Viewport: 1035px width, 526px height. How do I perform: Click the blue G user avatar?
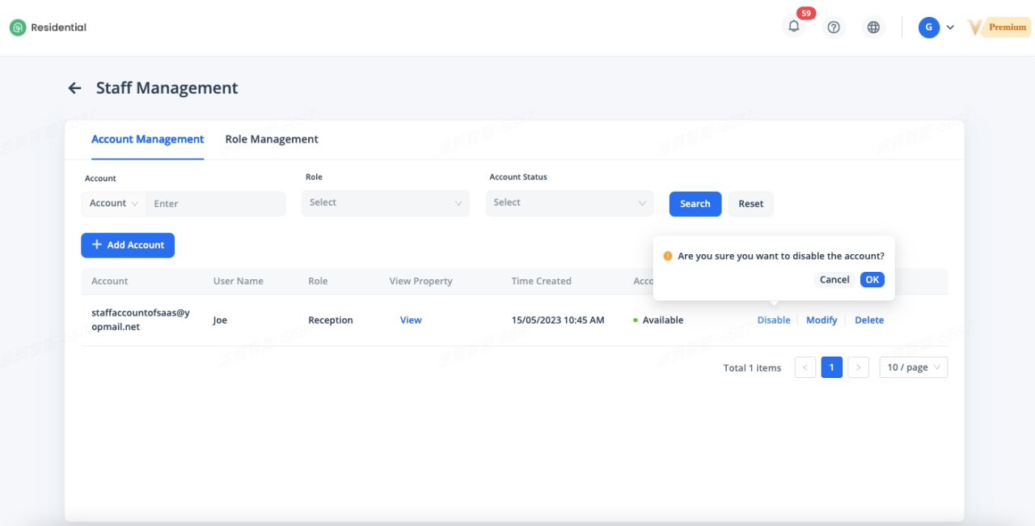click(928, 28)
